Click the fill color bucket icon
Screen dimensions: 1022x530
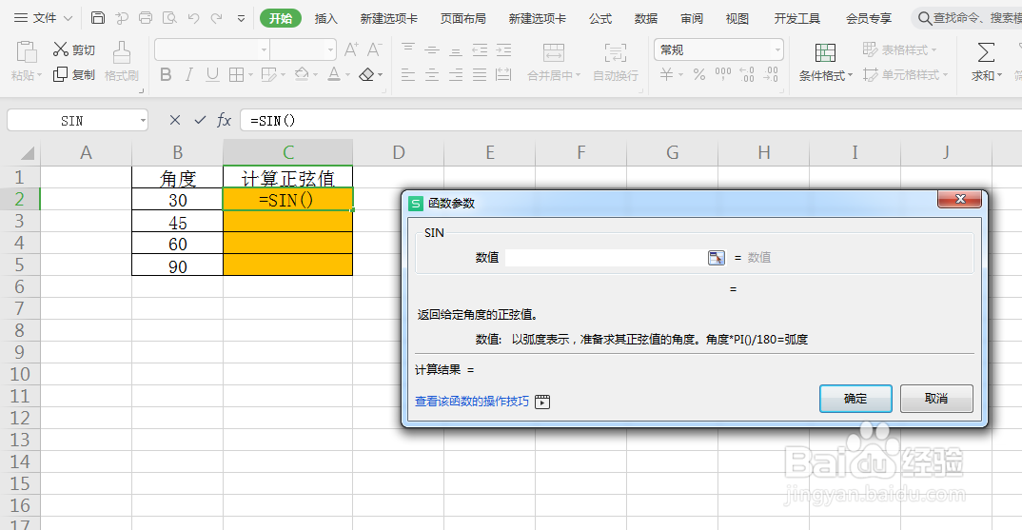[x=301, y=74]
